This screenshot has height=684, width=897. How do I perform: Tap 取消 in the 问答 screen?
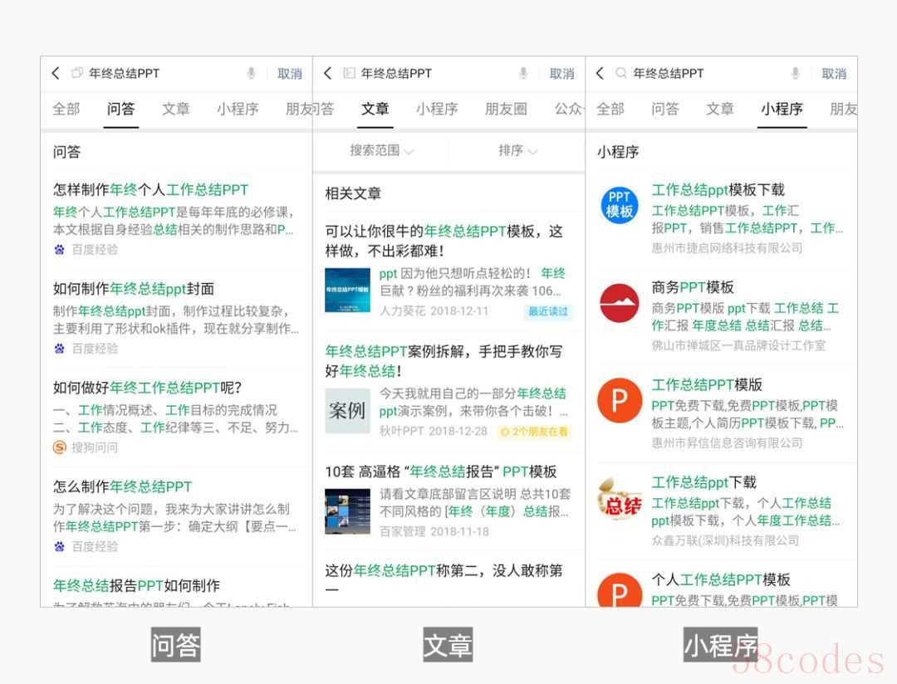tap(290, 74)
